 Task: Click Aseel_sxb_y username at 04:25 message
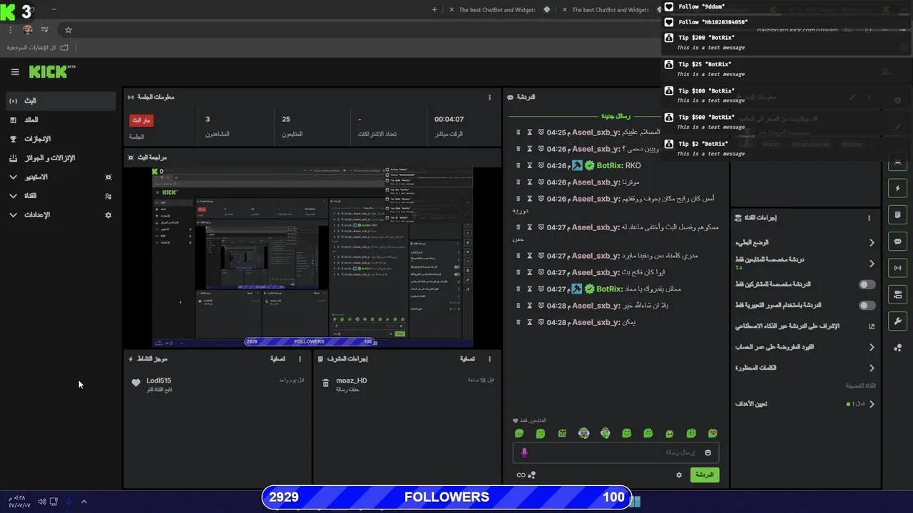coord(595,132)
